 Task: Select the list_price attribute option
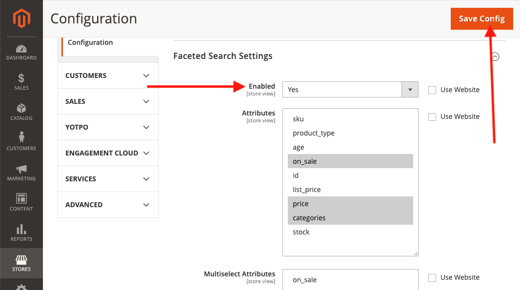coord(307,190)
